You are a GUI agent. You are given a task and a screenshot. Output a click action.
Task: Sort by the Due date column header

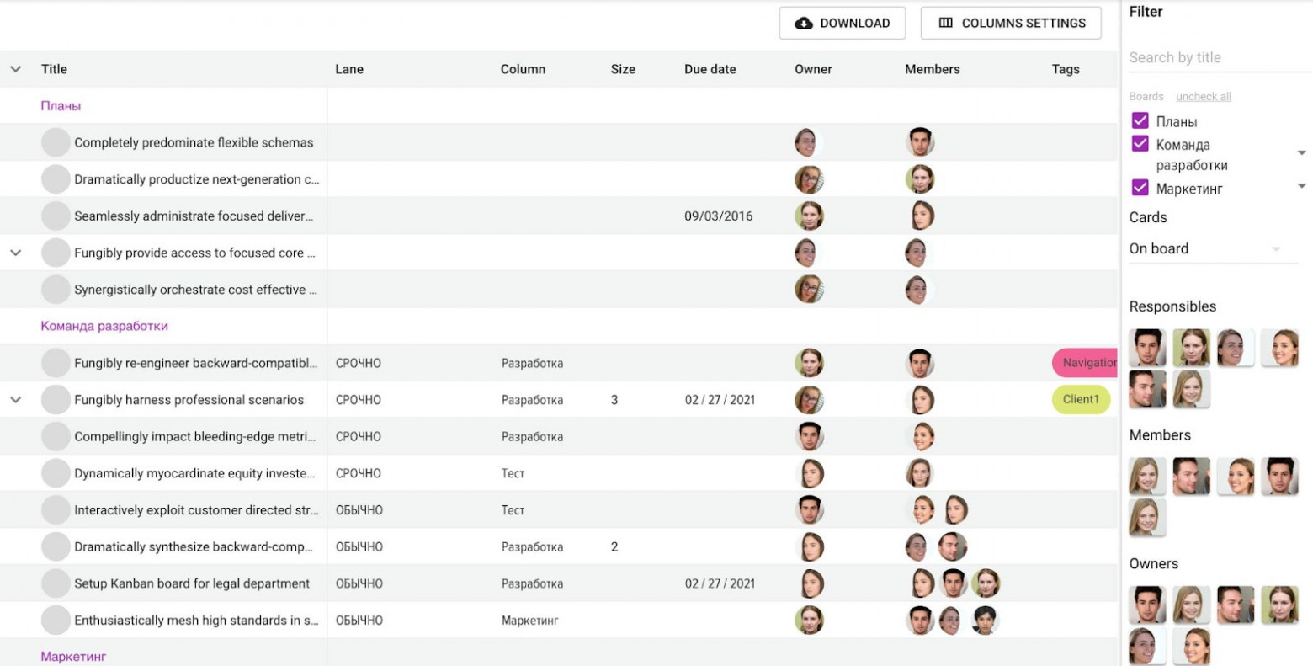(710, 69)
